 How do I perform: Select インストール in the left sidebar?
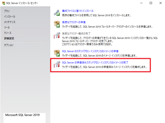[10, 16]
